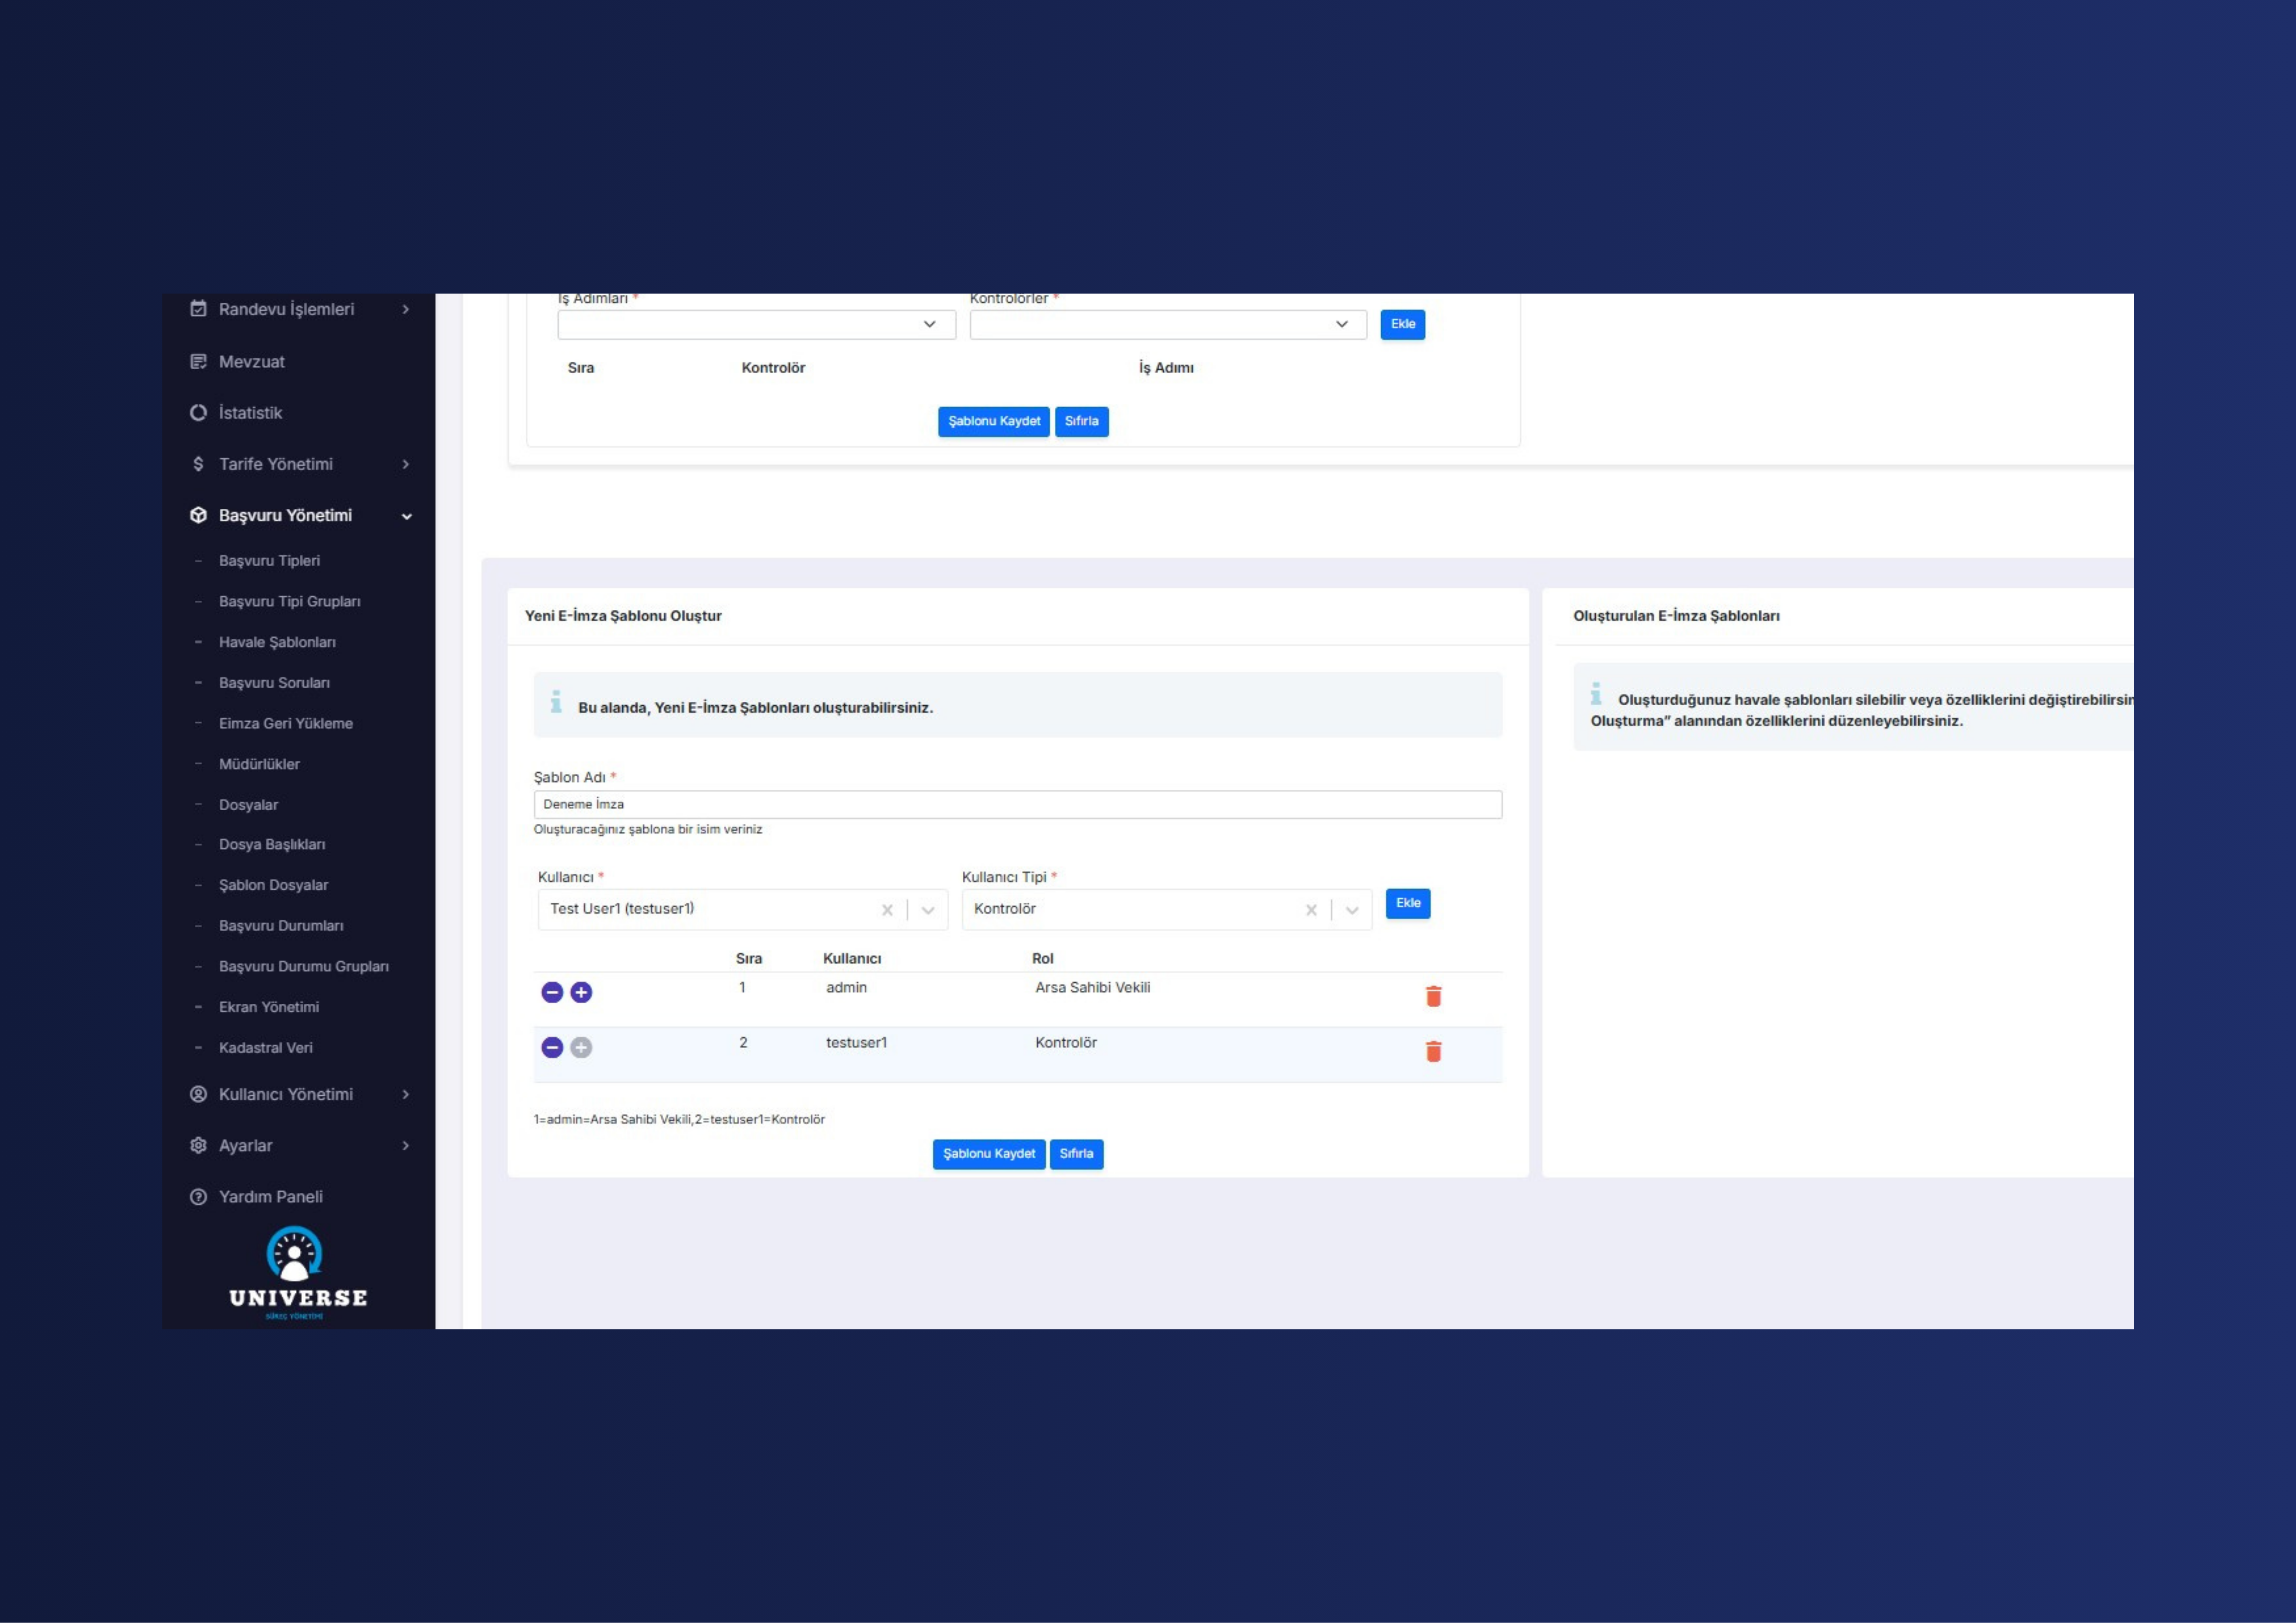
Task: Click the Tarife Yönetimi dollar icon
Action: tap(198, 464)
